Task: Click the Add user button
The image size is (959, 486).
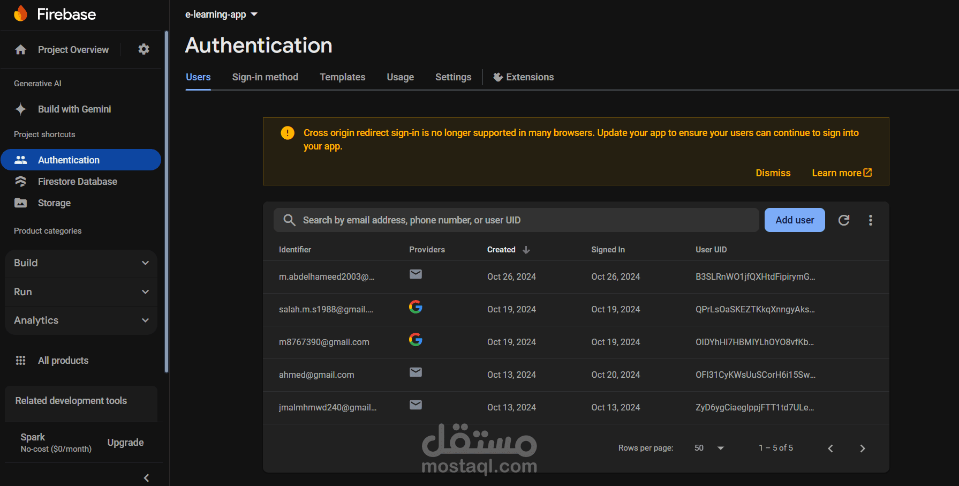Action: pos(794,220)
